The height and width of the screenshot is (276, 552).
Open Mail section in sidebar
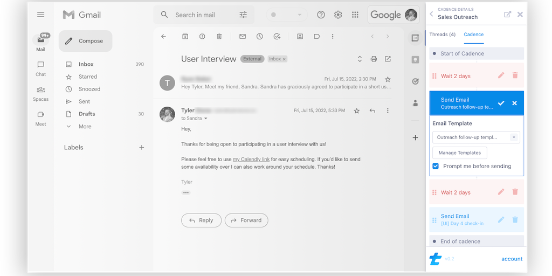41,42
